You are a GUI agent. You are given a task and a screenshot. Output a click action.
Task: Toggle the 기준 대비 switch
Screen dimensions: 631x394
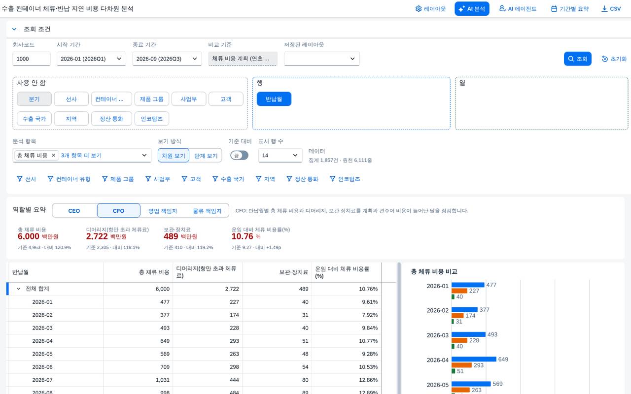coord(239,155)
